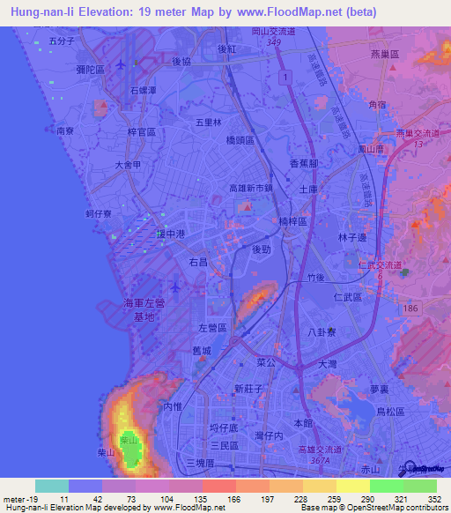This screenshot has width=451, height=513.
Task: Click the airplane icon near 彌陀區
Action: (121, 64)
